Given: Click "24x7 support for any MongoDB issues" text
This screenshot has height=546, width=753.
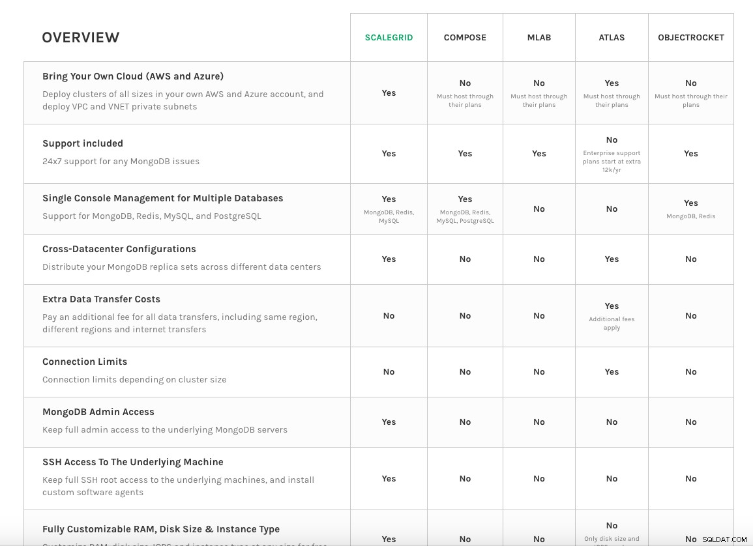Looking at the screenshot, I should pyautogui.click(x=121, y=161).
